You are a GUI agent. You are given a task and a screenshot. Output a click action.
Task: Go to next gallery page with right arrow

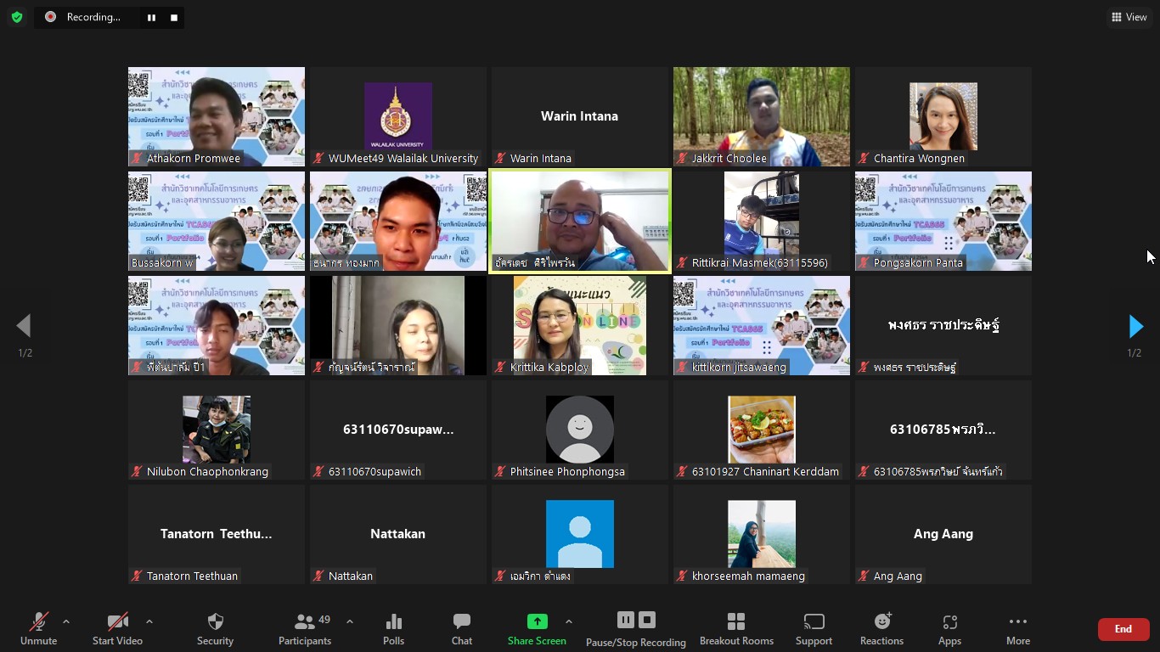pos(1135,326)
